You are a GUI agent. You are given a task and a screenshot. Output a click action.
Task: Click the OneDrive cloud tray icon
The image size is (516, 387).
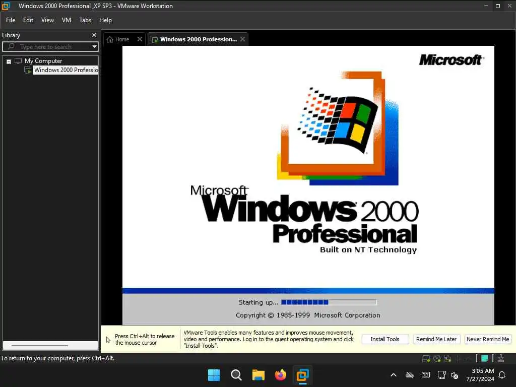[409, 375]
